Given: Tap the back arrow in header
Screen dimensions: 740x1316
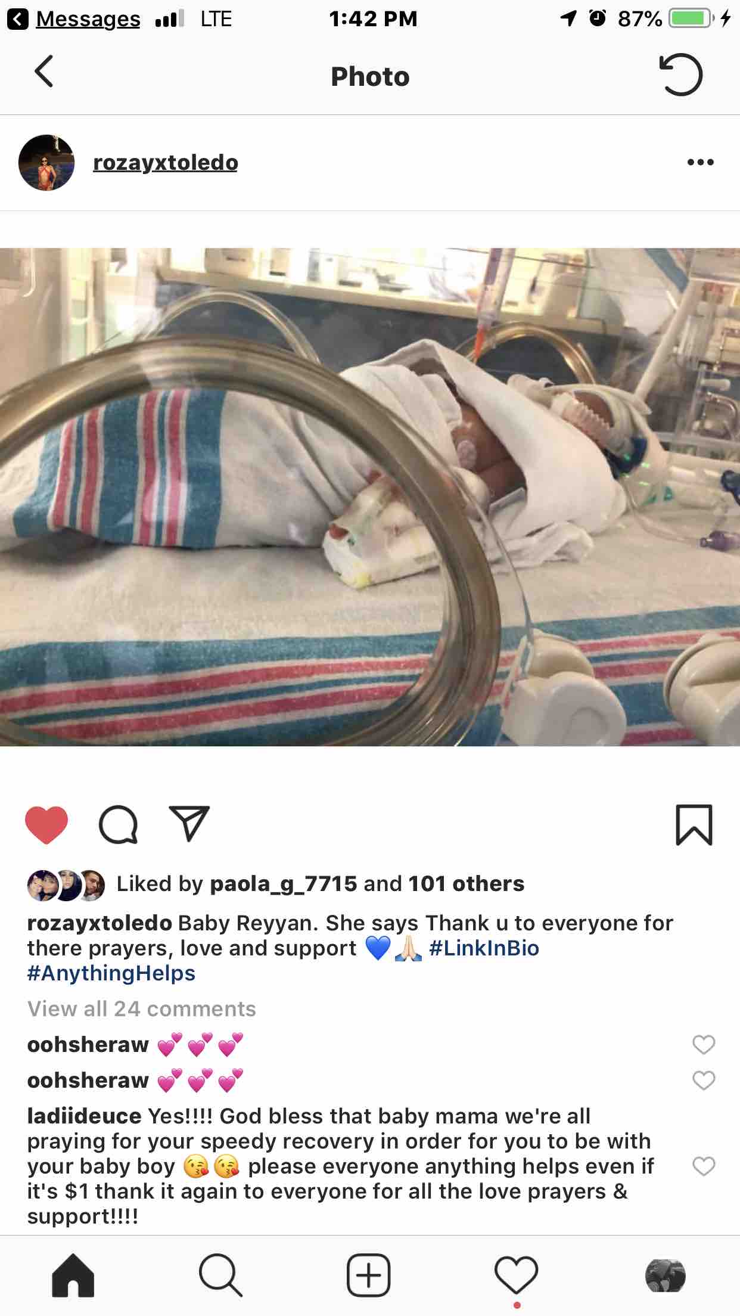Looking at the screenshot, I should (44, 72).
